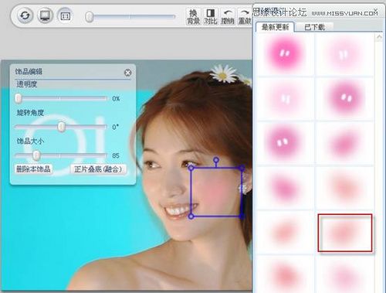Click the rotation handle above blush box

point(216,160)
